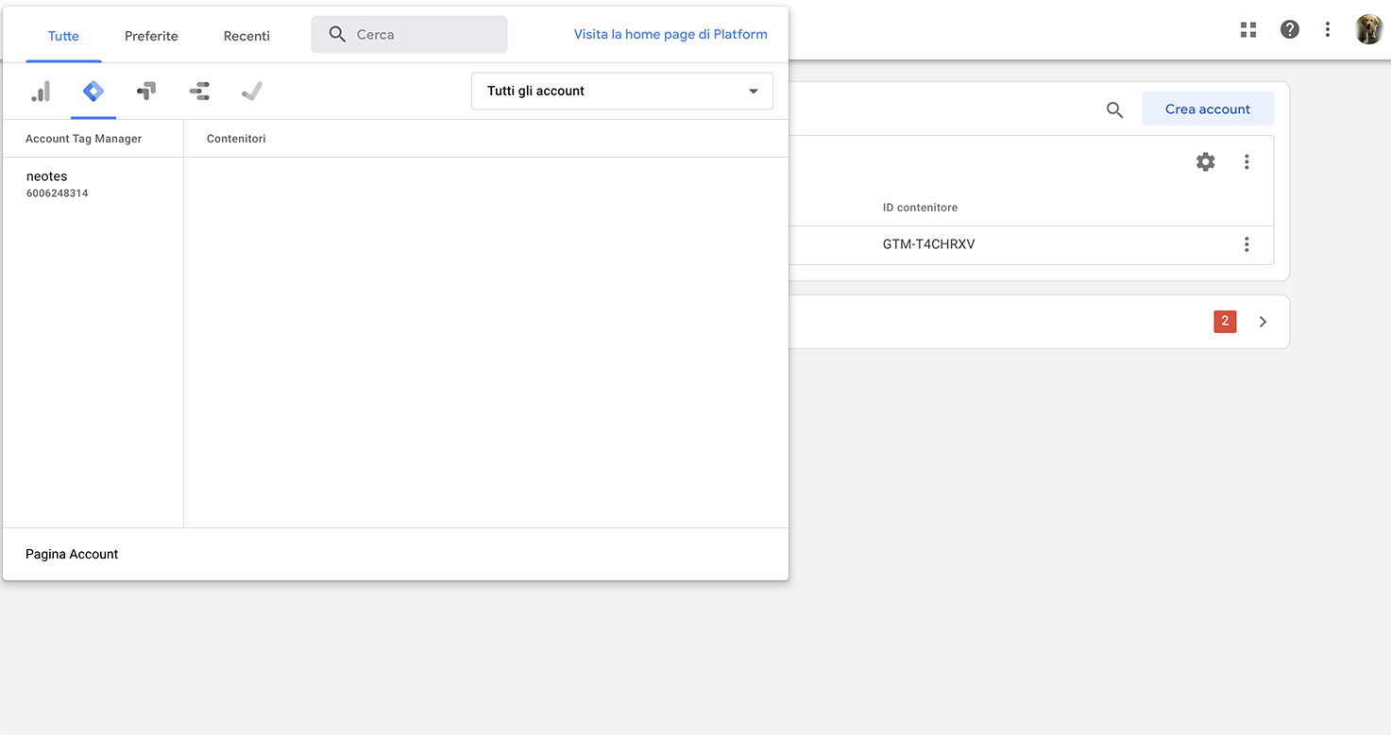Open account settings gear icon
1391x735 pixels.
pos(1206,162)
